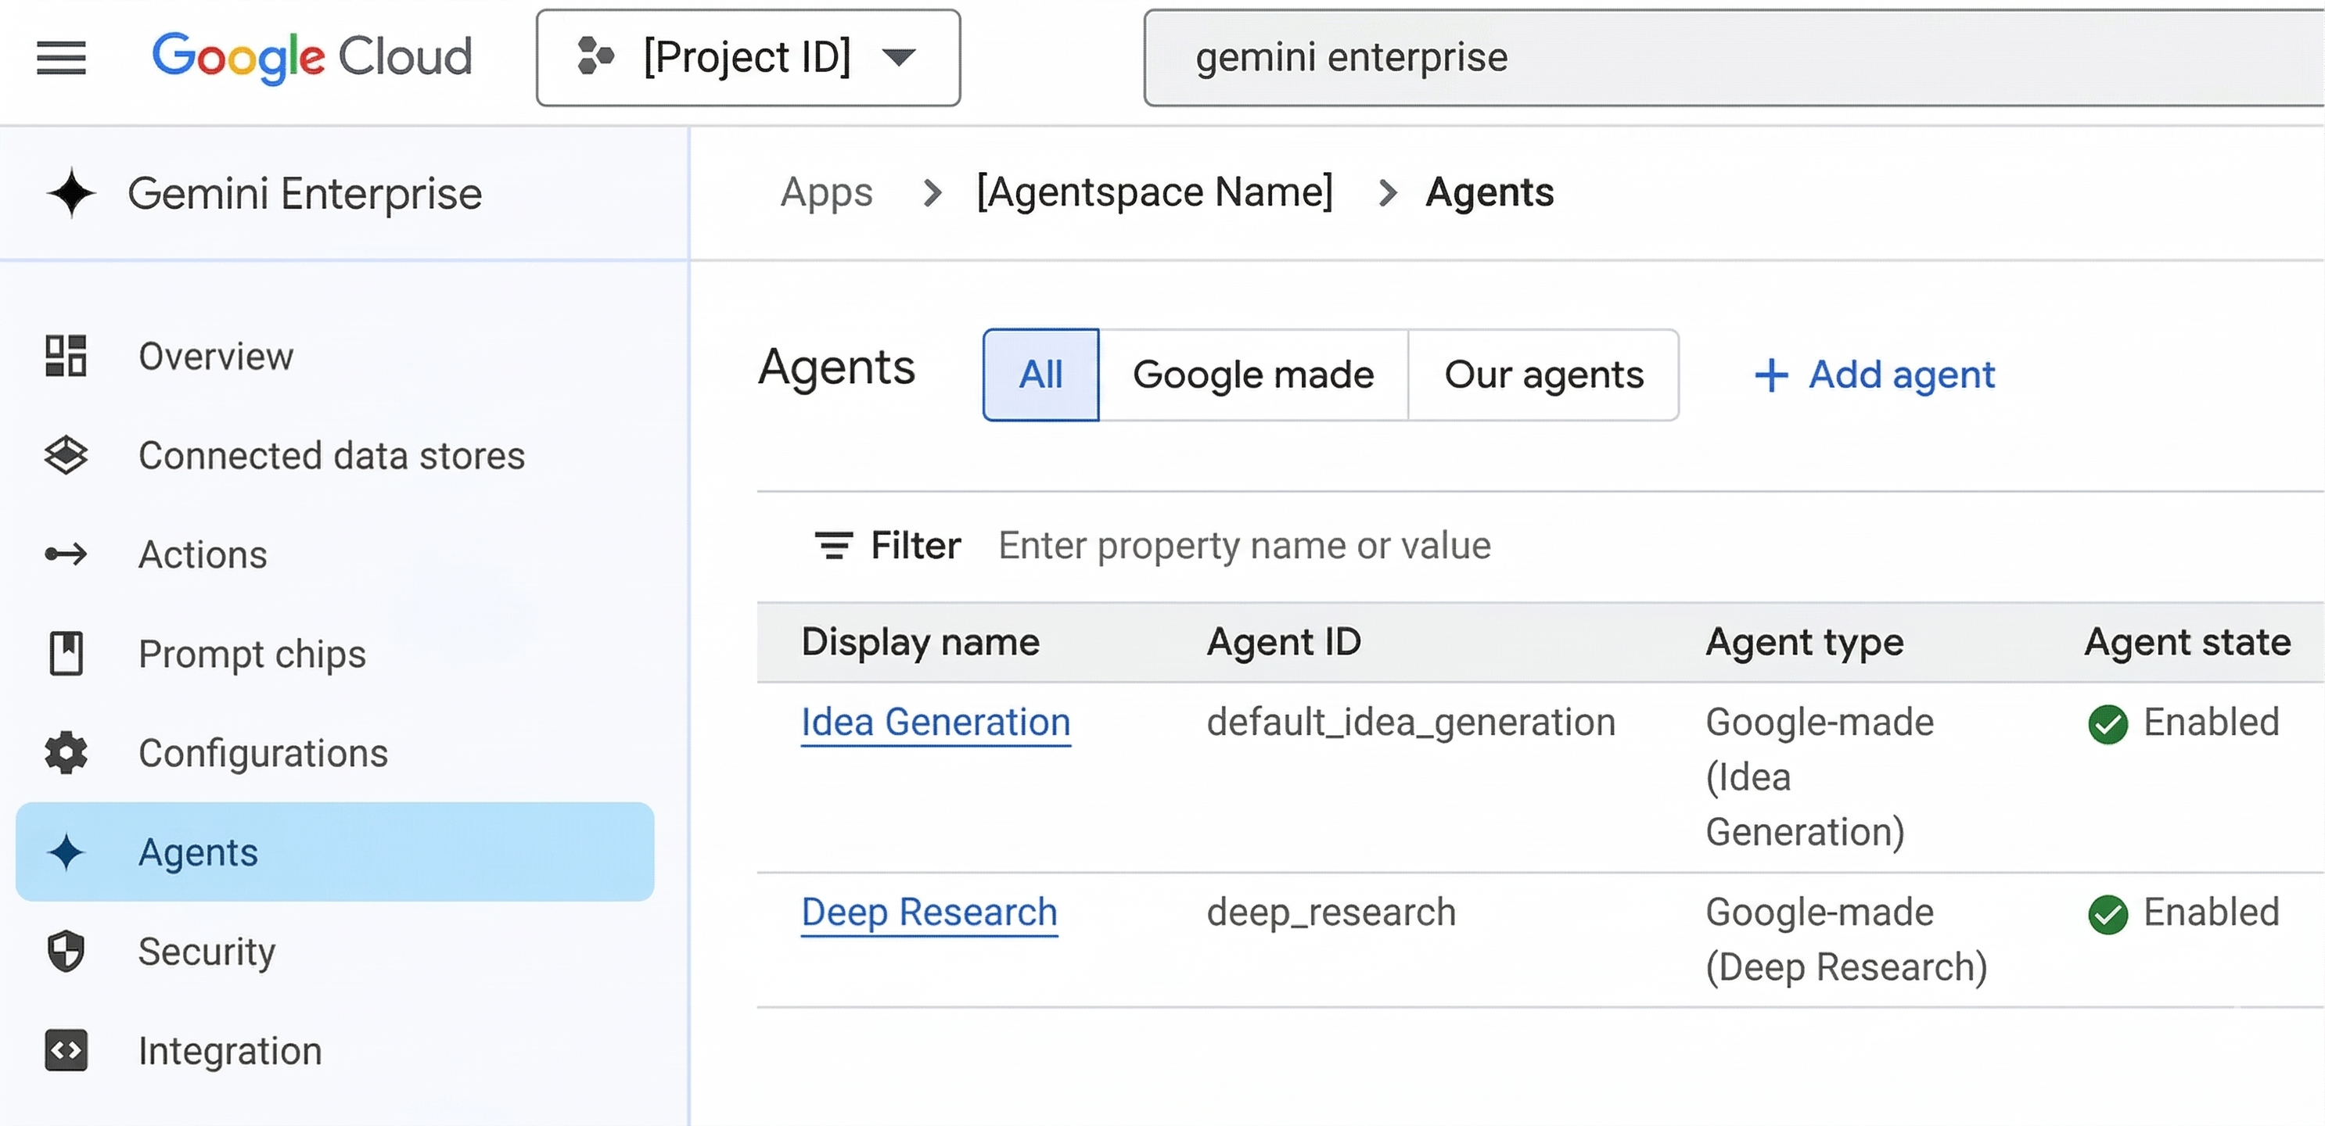The image size is (2325, 1126).
Task: Click [Agentspace Name] breadcrumb link
Action: [x=1155, y=192]
